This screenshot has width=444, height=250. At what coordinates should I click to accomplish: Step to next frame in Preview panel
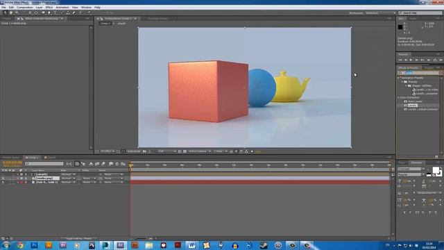point(417,60)
